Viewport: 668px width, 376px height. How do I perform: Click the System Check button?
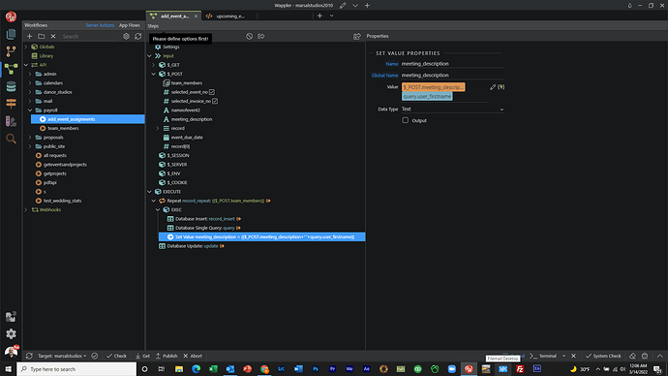pos(603,356)
